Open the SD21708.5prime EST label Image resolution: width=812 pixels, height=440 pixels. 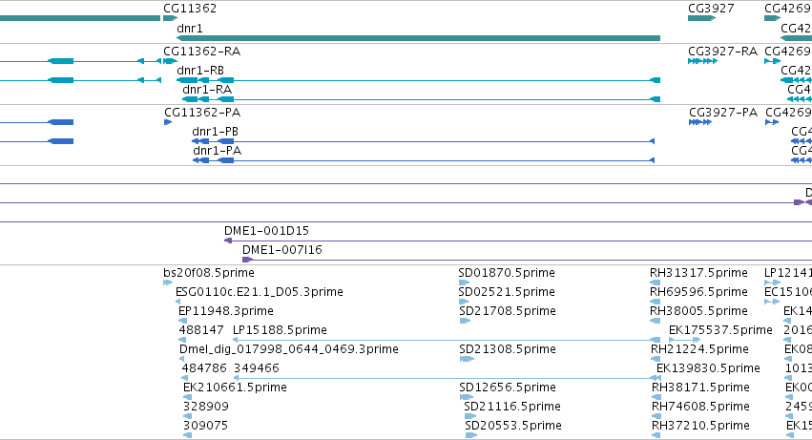tap(508, 311)
